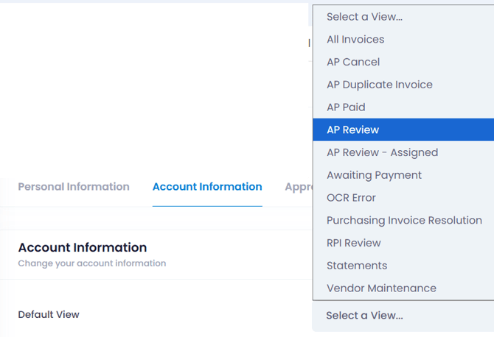Open the Account Information tab

207,187
